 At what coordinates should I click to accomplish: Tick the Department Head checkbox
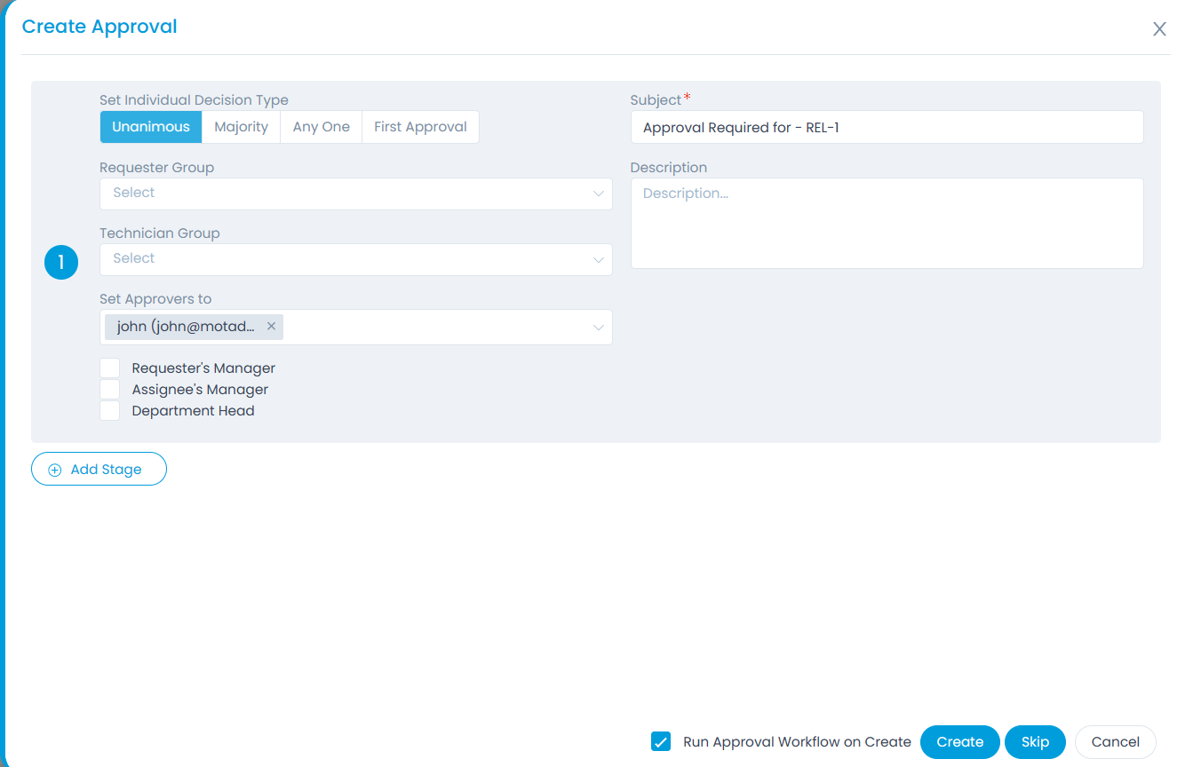[110, 411]
